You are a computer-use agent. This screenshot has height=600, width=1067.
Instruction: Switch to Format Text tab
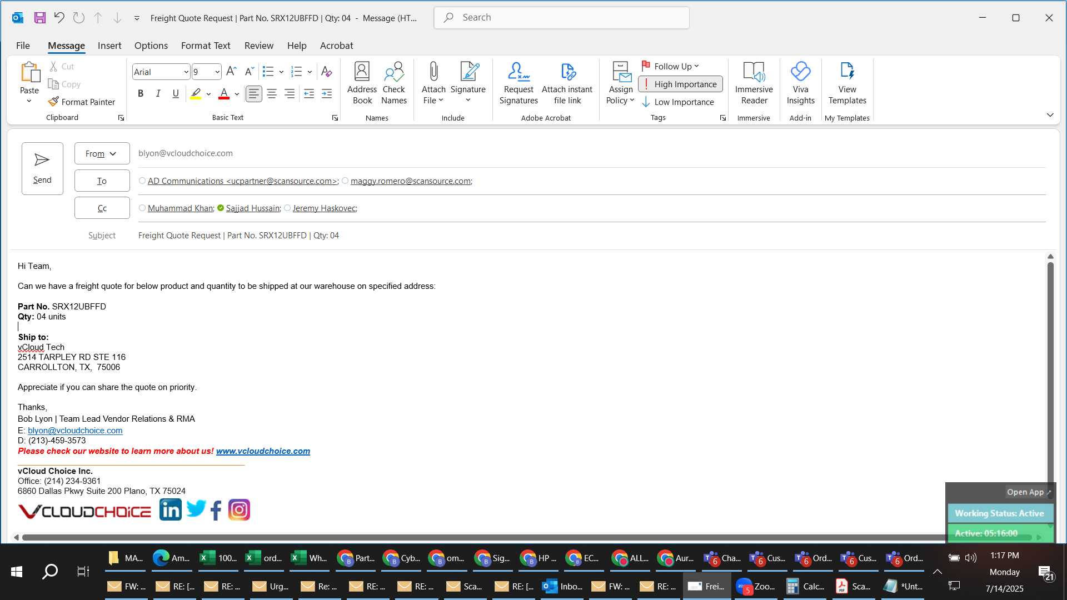[x=206, y=46]
